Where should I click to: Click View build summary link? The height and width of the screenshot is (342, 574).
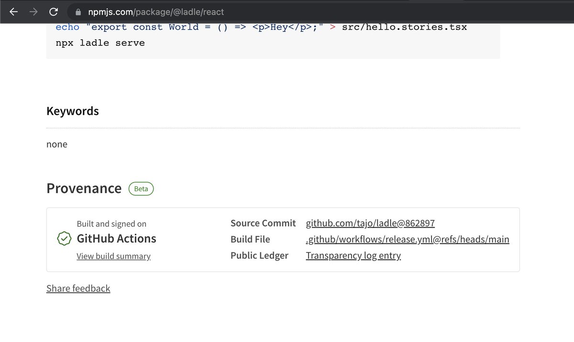tap(113, 256)
